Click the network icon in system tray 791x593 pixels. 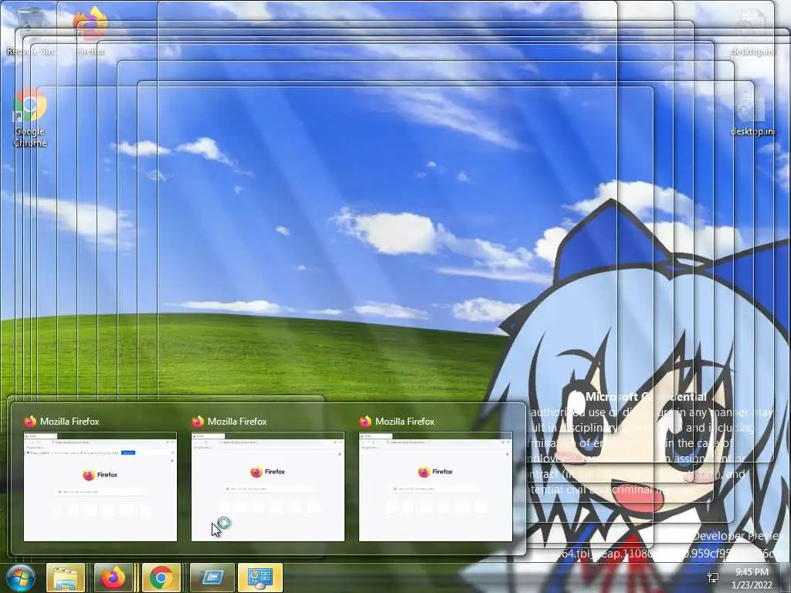[713, 578]
